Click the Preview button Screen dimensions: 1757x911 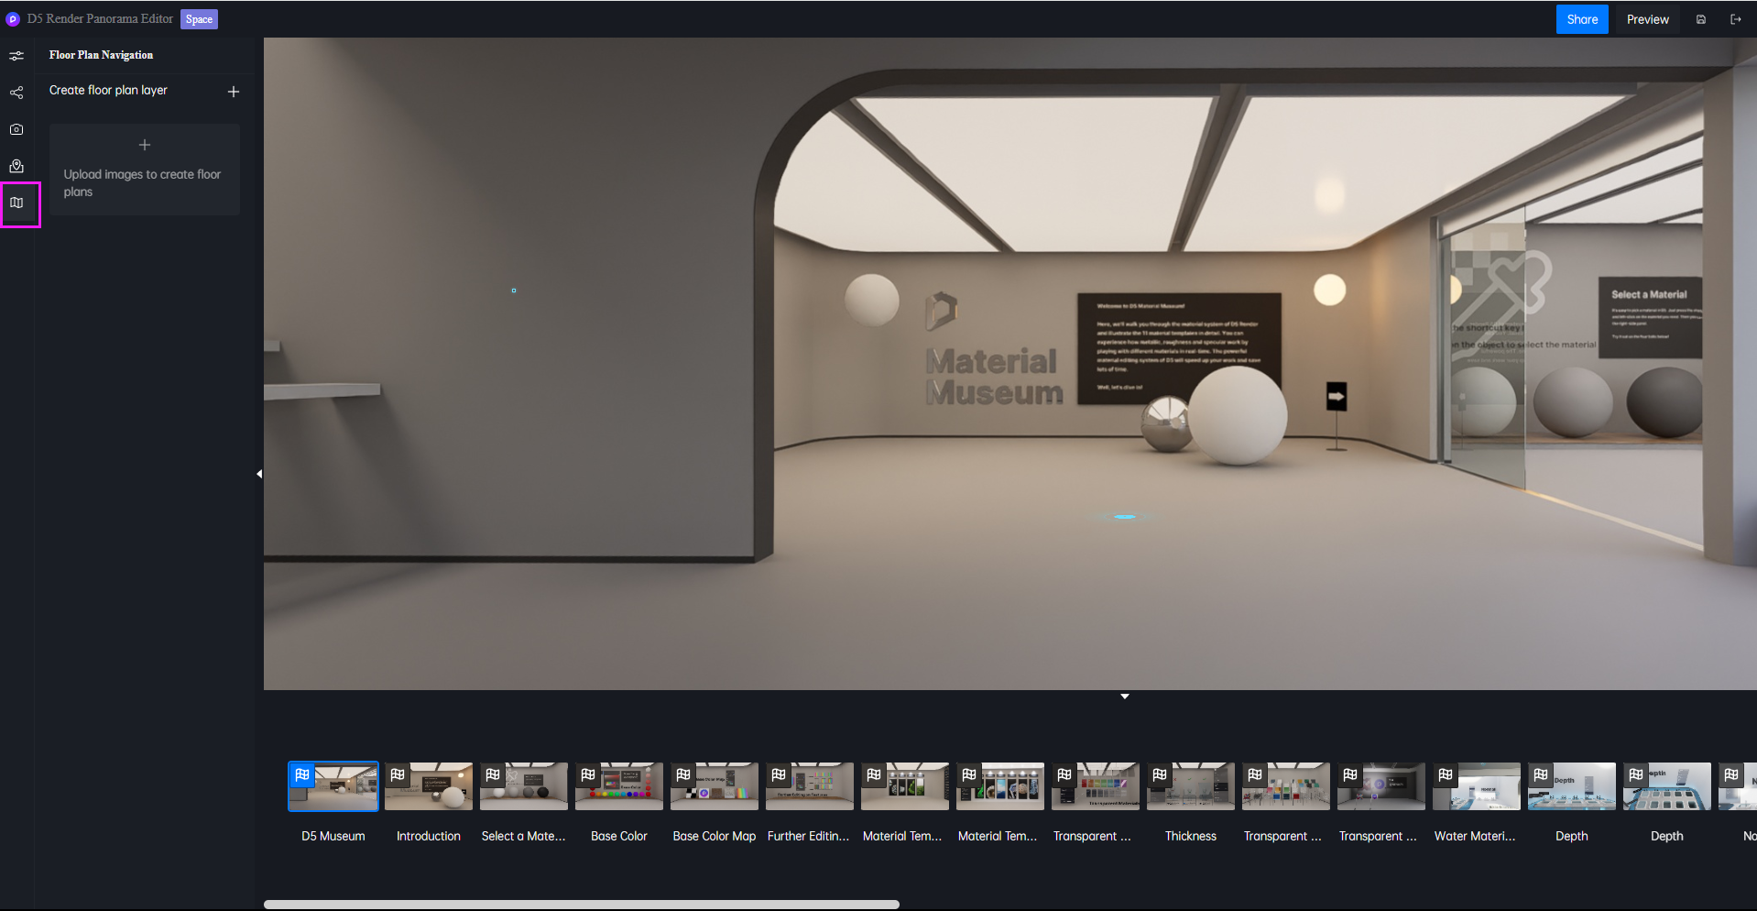point(1648,19)
